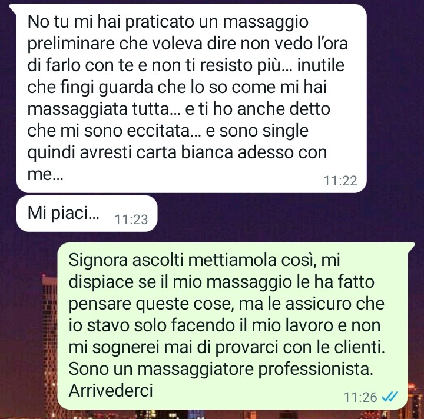Select the green "Signora ascolti" message
Screen dimensions: 424x419
[236, 326]
